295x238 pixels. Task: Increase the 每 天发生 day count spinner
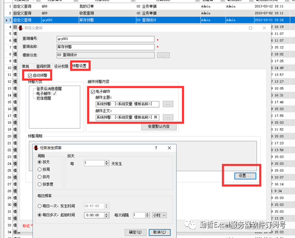106,162
